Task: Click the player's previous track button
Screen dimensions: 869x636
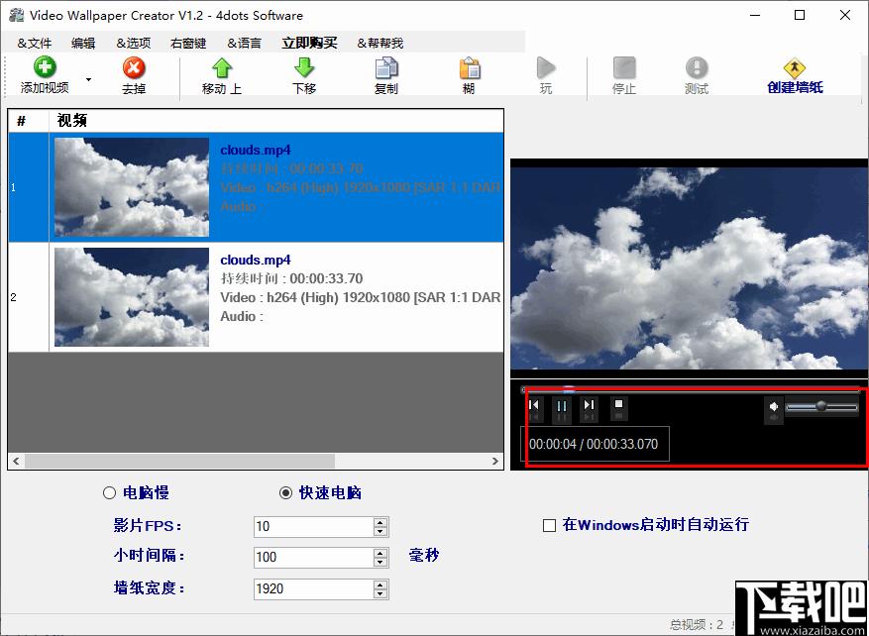Action: pyautogui.click(x=534, y=405)
